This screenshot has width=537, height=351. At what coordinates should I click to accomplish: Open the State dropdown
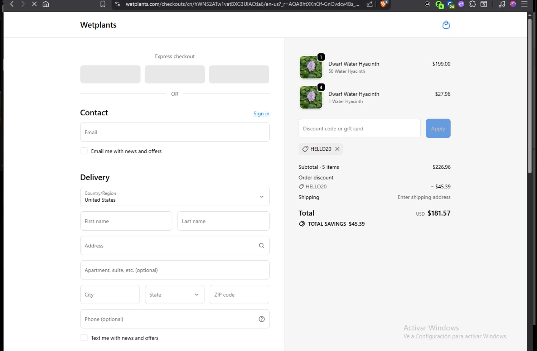[x=175, y=294]
